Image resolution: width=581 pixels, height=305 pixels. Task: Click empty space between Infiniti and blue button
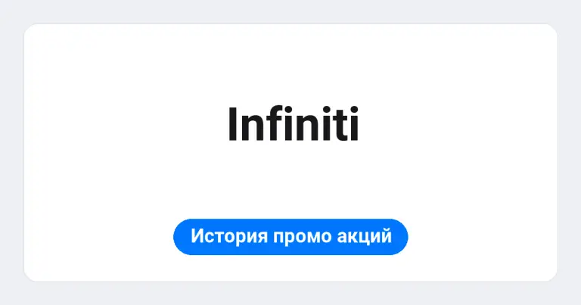click(x=290, y=179)
